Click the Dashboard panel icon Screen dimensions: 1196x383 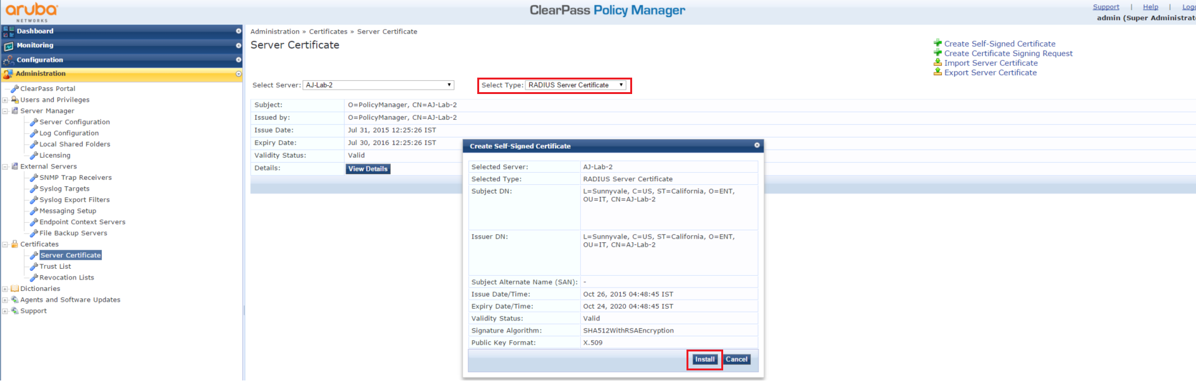(8, 31)
